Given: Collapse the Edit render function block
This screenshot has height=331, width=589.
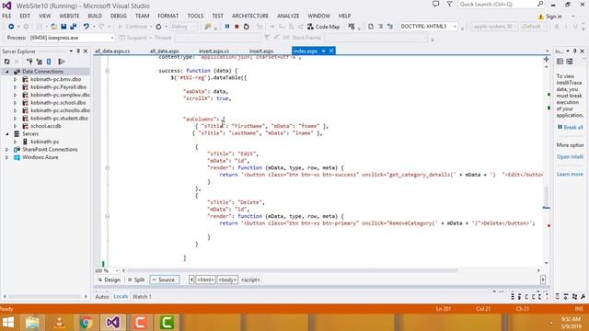Looking at the screenshot, I should pyautogui.click(x=107, y=167).
